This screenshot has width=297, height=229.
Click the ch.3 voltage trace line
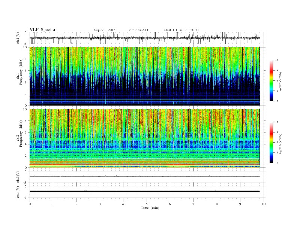pos(144,176)
